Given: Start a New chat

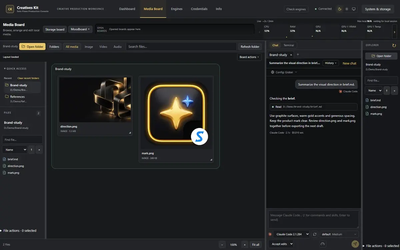Looking at the screenshot, I should [349, 63].
